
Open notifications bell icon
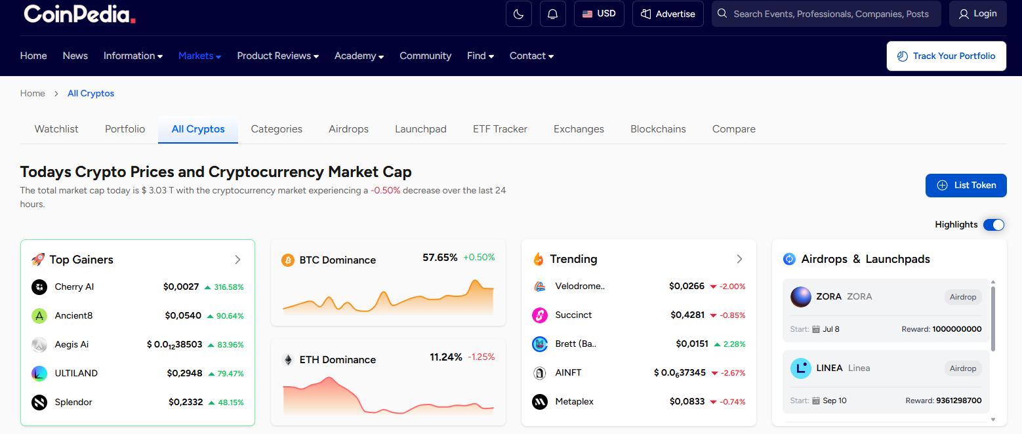coord(552,14)
